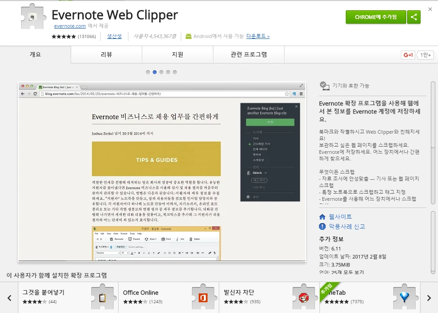Show next related extensions with right arrow
The image size is (438, 313).
[429, 298]
